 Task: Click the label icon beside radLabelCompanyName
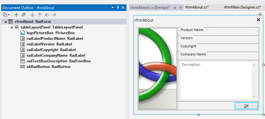(23, 55)
